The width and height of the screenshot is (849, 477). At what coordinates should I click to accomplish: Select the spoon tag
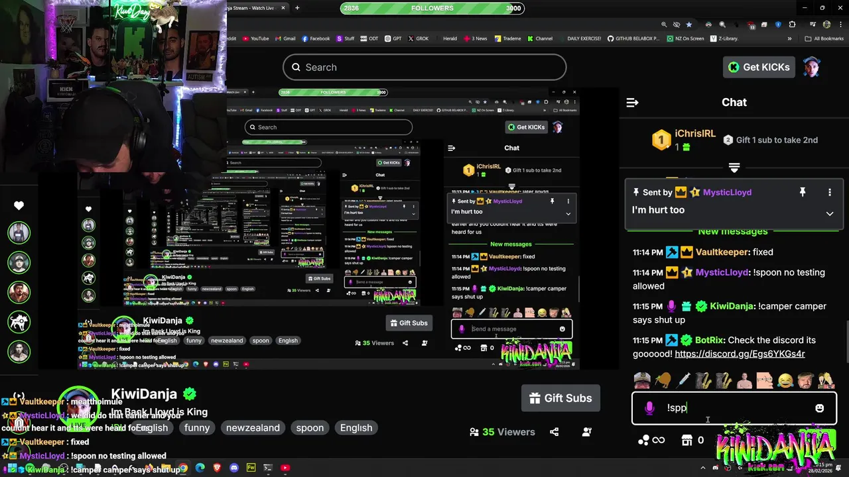(310, 427)
